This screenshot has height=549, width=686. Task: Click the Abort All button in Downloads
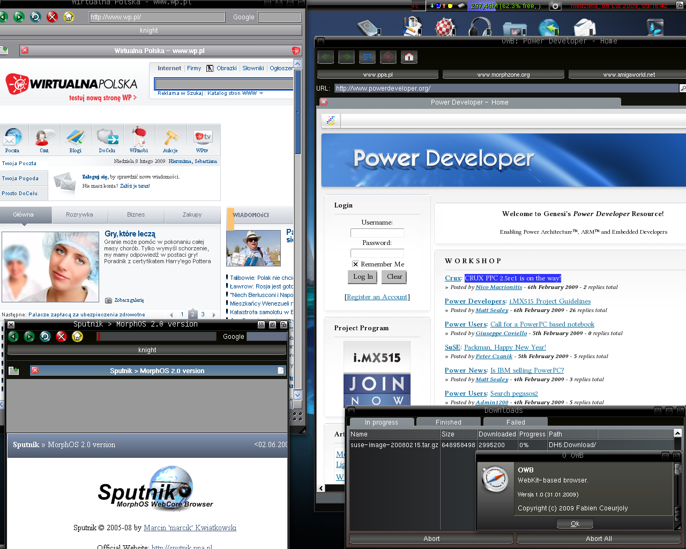[599, 539]
